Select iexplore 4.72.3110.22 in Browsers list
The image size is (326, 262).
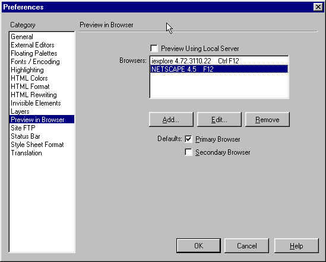(219, 61)
